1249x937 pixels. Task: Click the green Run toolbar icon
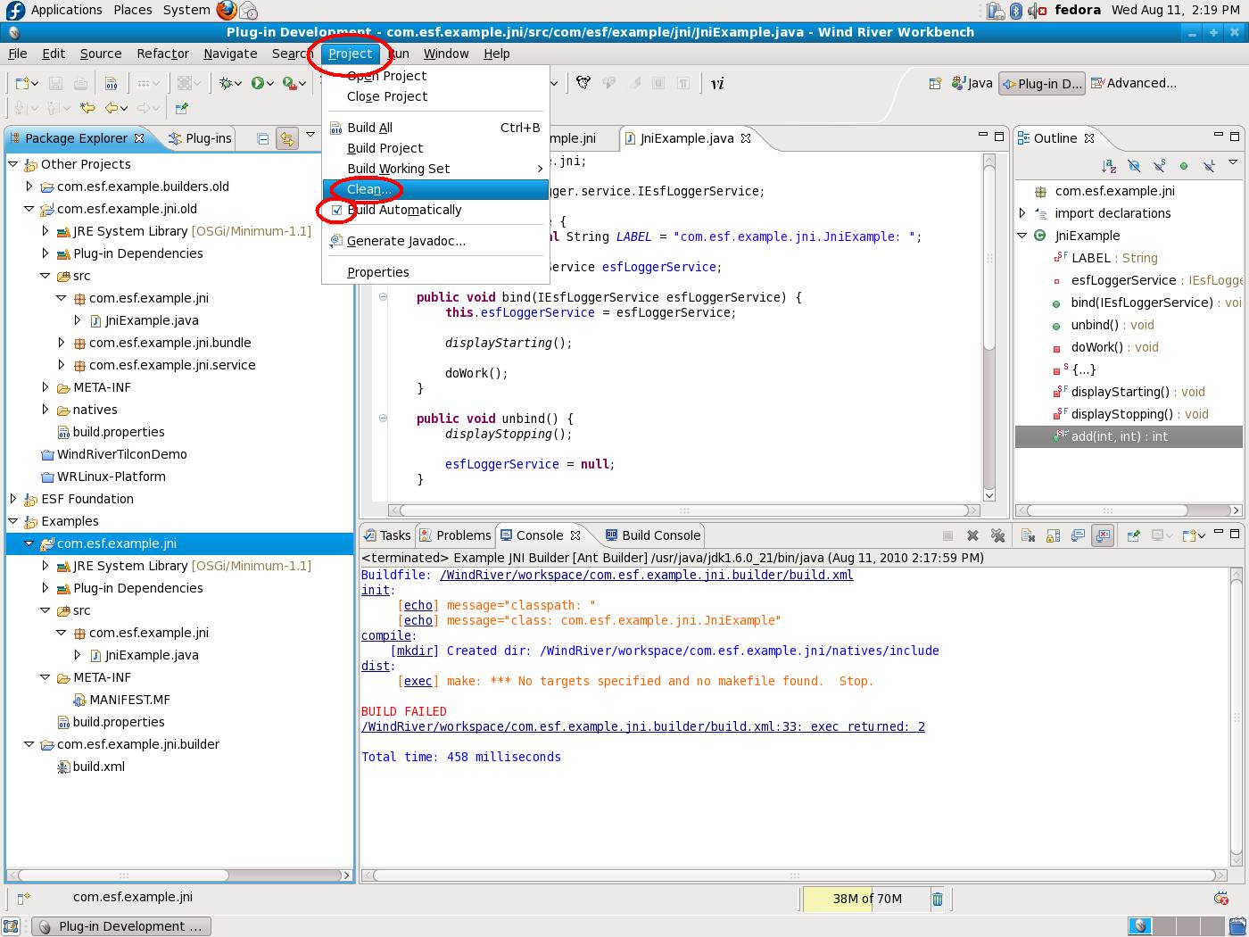[257, 83]
